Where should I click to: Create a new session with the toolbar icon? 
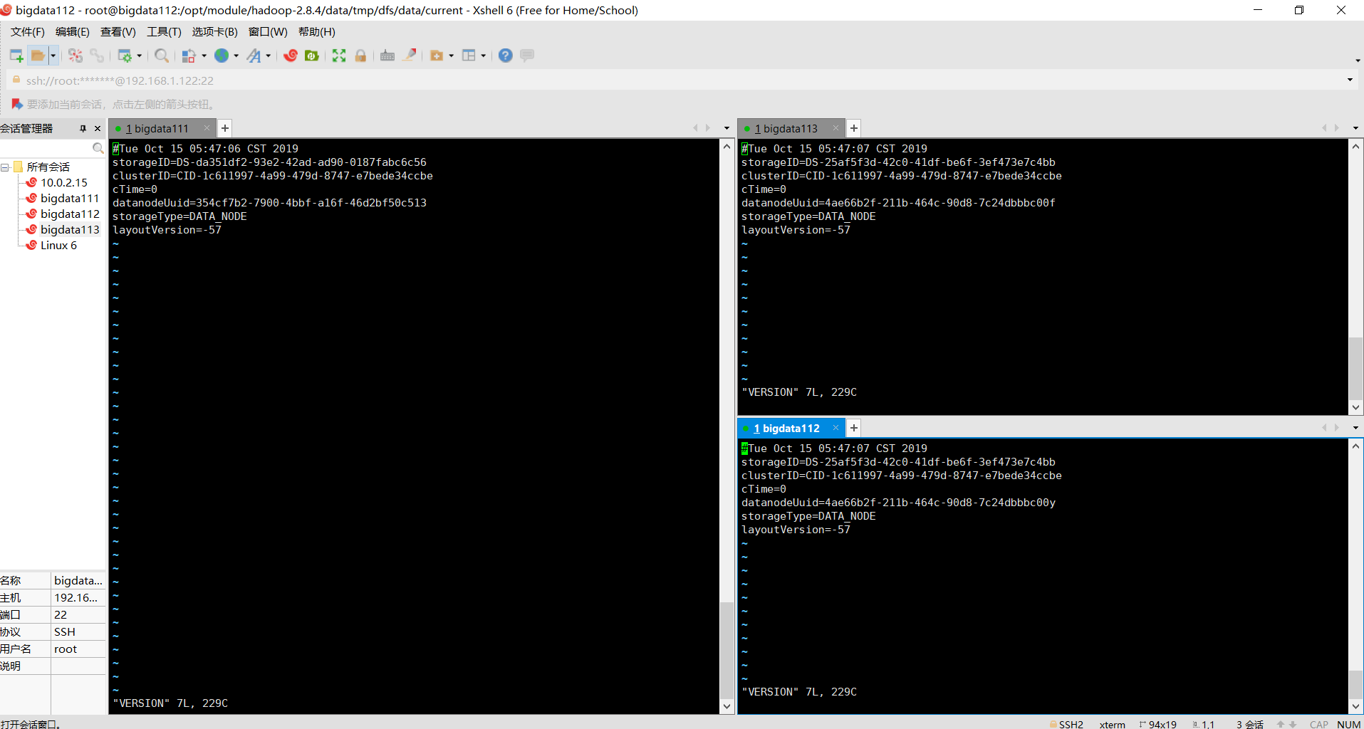point(16,56)
